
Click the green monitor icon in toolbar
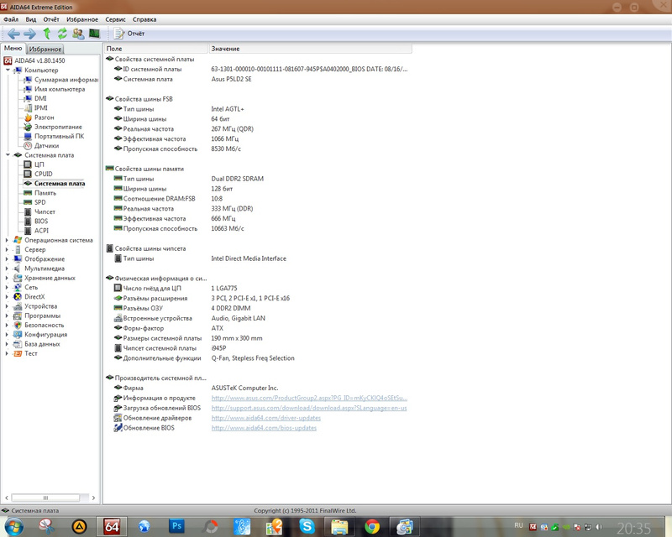point(94,34)
